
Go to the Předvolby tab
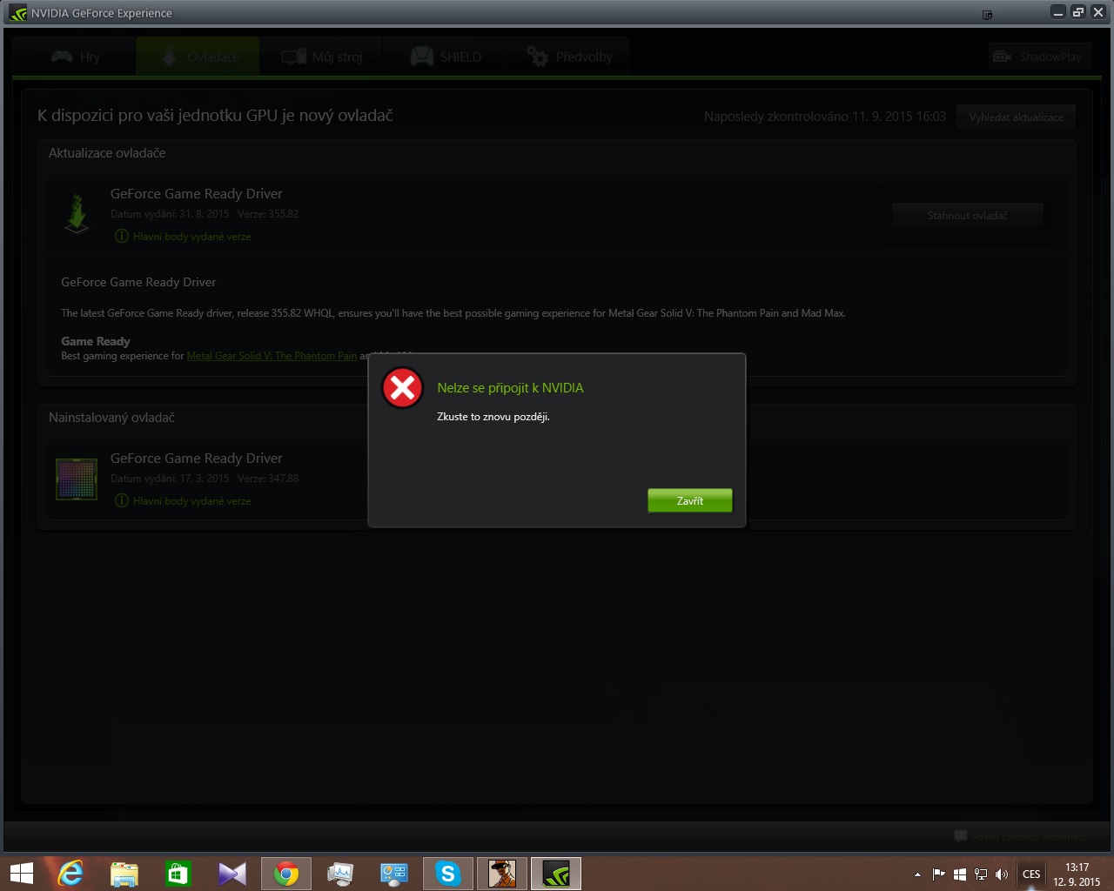(569, 57)
